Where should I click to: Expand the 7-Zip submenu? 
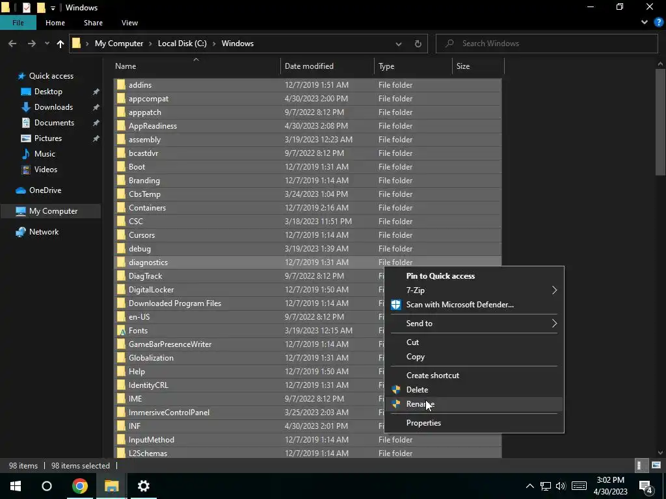pos(474,290)
